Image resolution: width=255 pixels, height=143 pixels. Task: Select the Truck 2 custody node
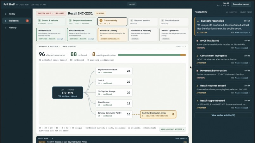click(114, 82)
